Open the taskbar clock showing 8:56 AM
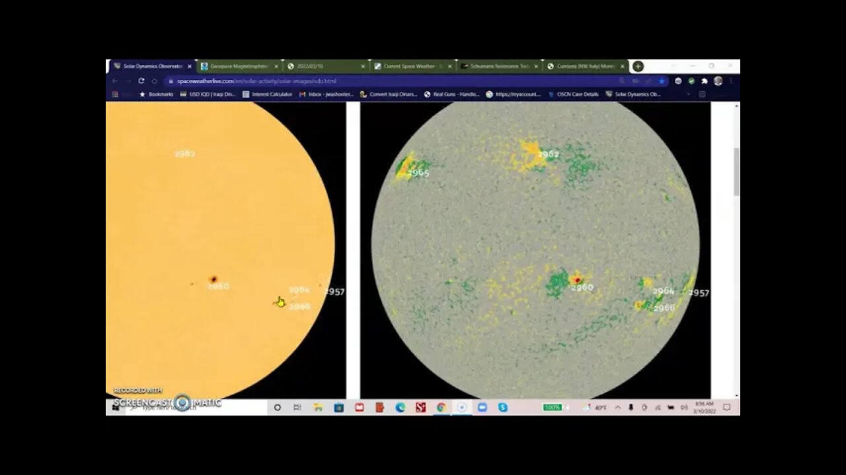Image resolution: width=846 pixels, height=475 pixels. [x=705, y=408]
